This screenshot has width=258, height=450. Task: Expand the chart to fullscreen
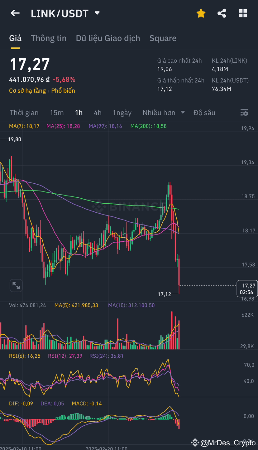pyautogui.click(x=16, y=285)
